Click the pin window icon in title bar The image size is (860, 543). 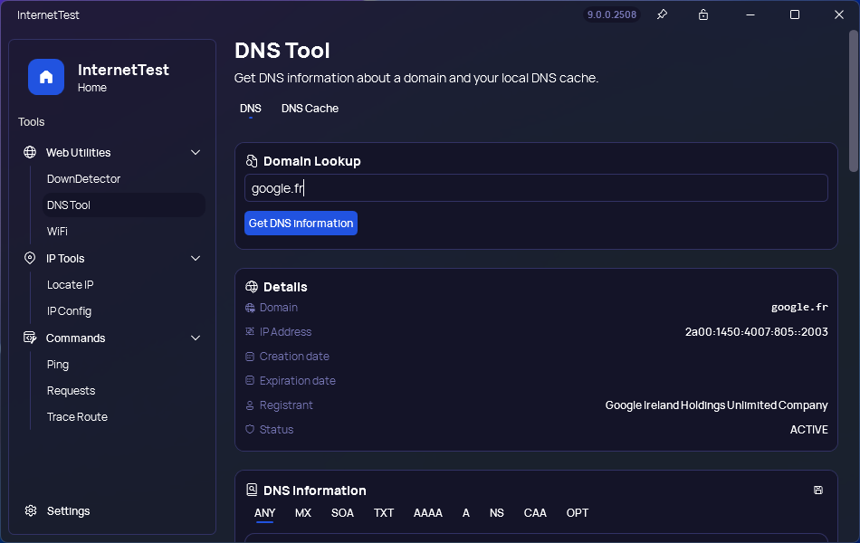(x=662, y=14)
